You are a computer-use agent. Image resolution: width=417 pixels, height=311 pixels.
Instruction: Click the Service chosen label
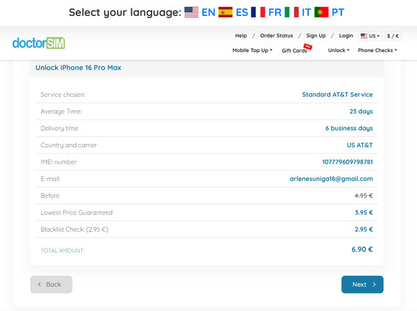[63, 95]
